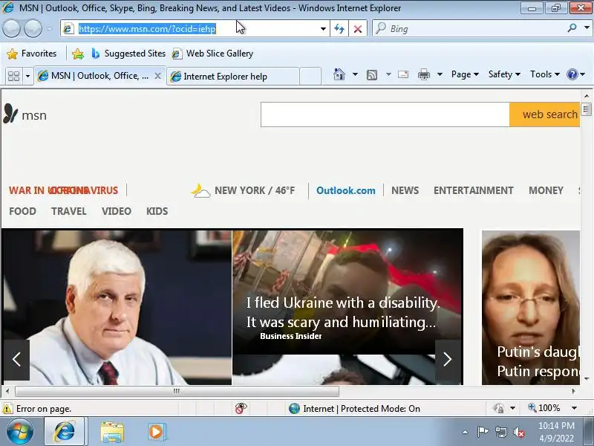Viewport: 594px width, 446px height.
Task: Open the Windows Start menu orb
Action: [20, 432]
